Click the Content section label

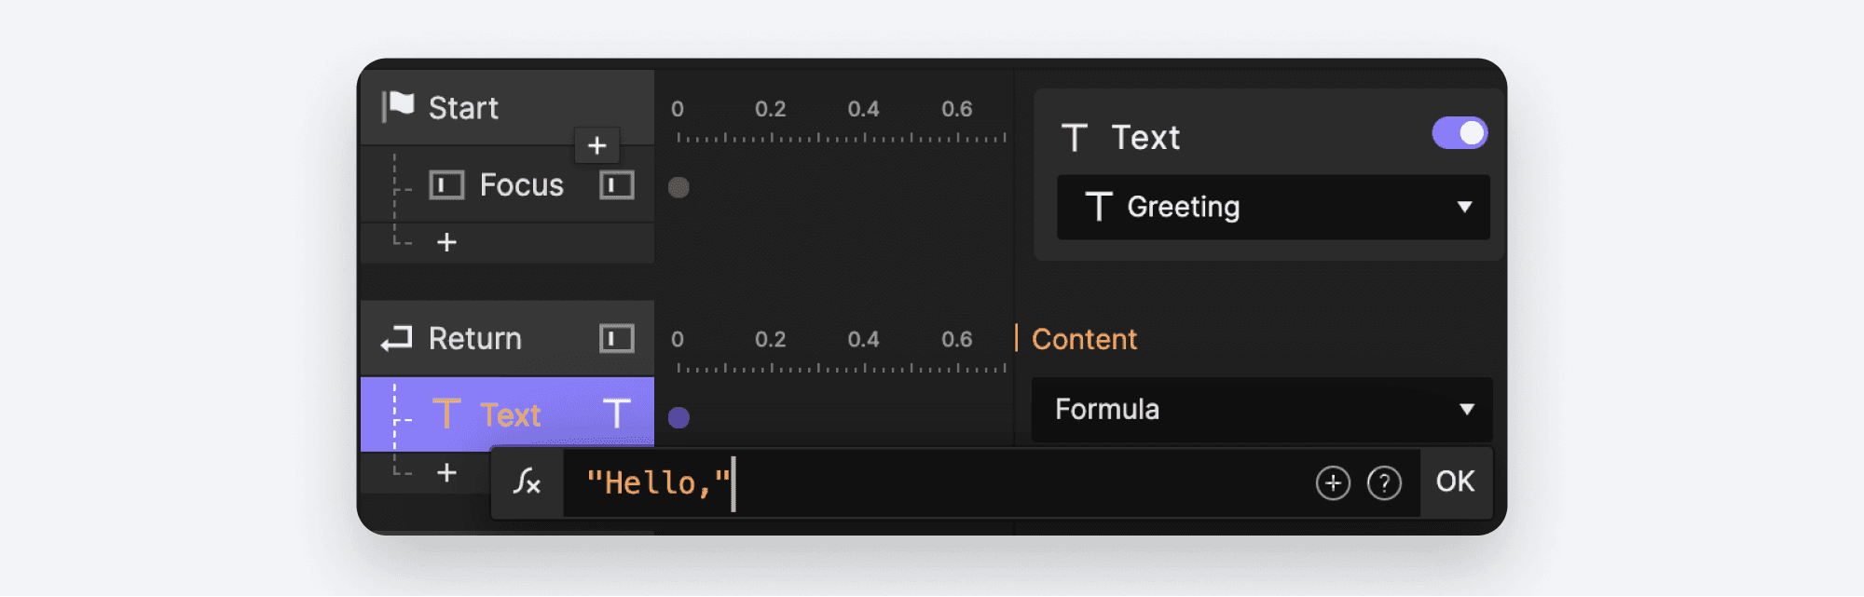tap(1083, 339)
